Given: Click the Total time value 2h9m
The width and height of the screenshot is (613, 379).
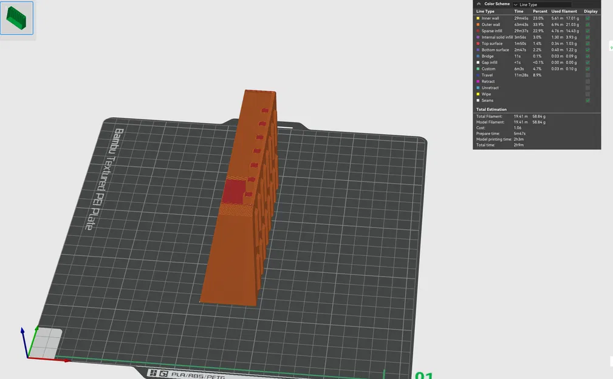Looking at the screenshot, I should pyautogui.click(x=519, y=145).
